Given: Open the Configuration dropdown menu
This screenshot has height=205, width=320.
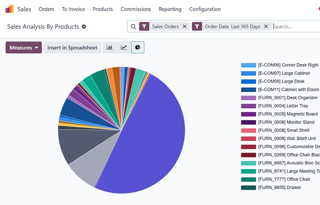Looking at the screenshot, I should click(205, 9).
